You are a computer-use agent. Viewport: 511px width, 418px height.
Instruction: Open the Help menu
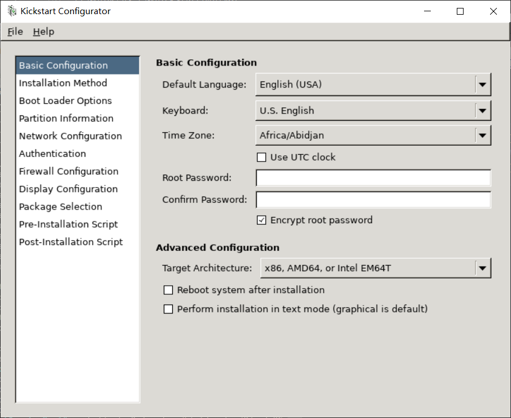43,32
